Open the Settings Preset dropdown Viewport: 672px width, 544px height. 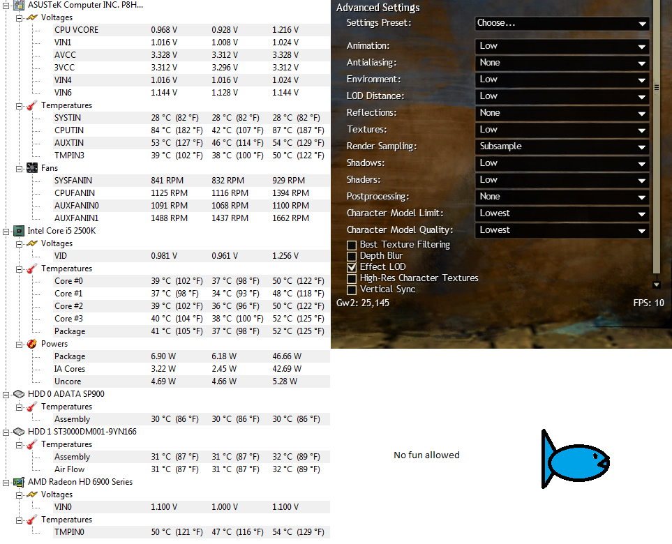tap(562, 23)
